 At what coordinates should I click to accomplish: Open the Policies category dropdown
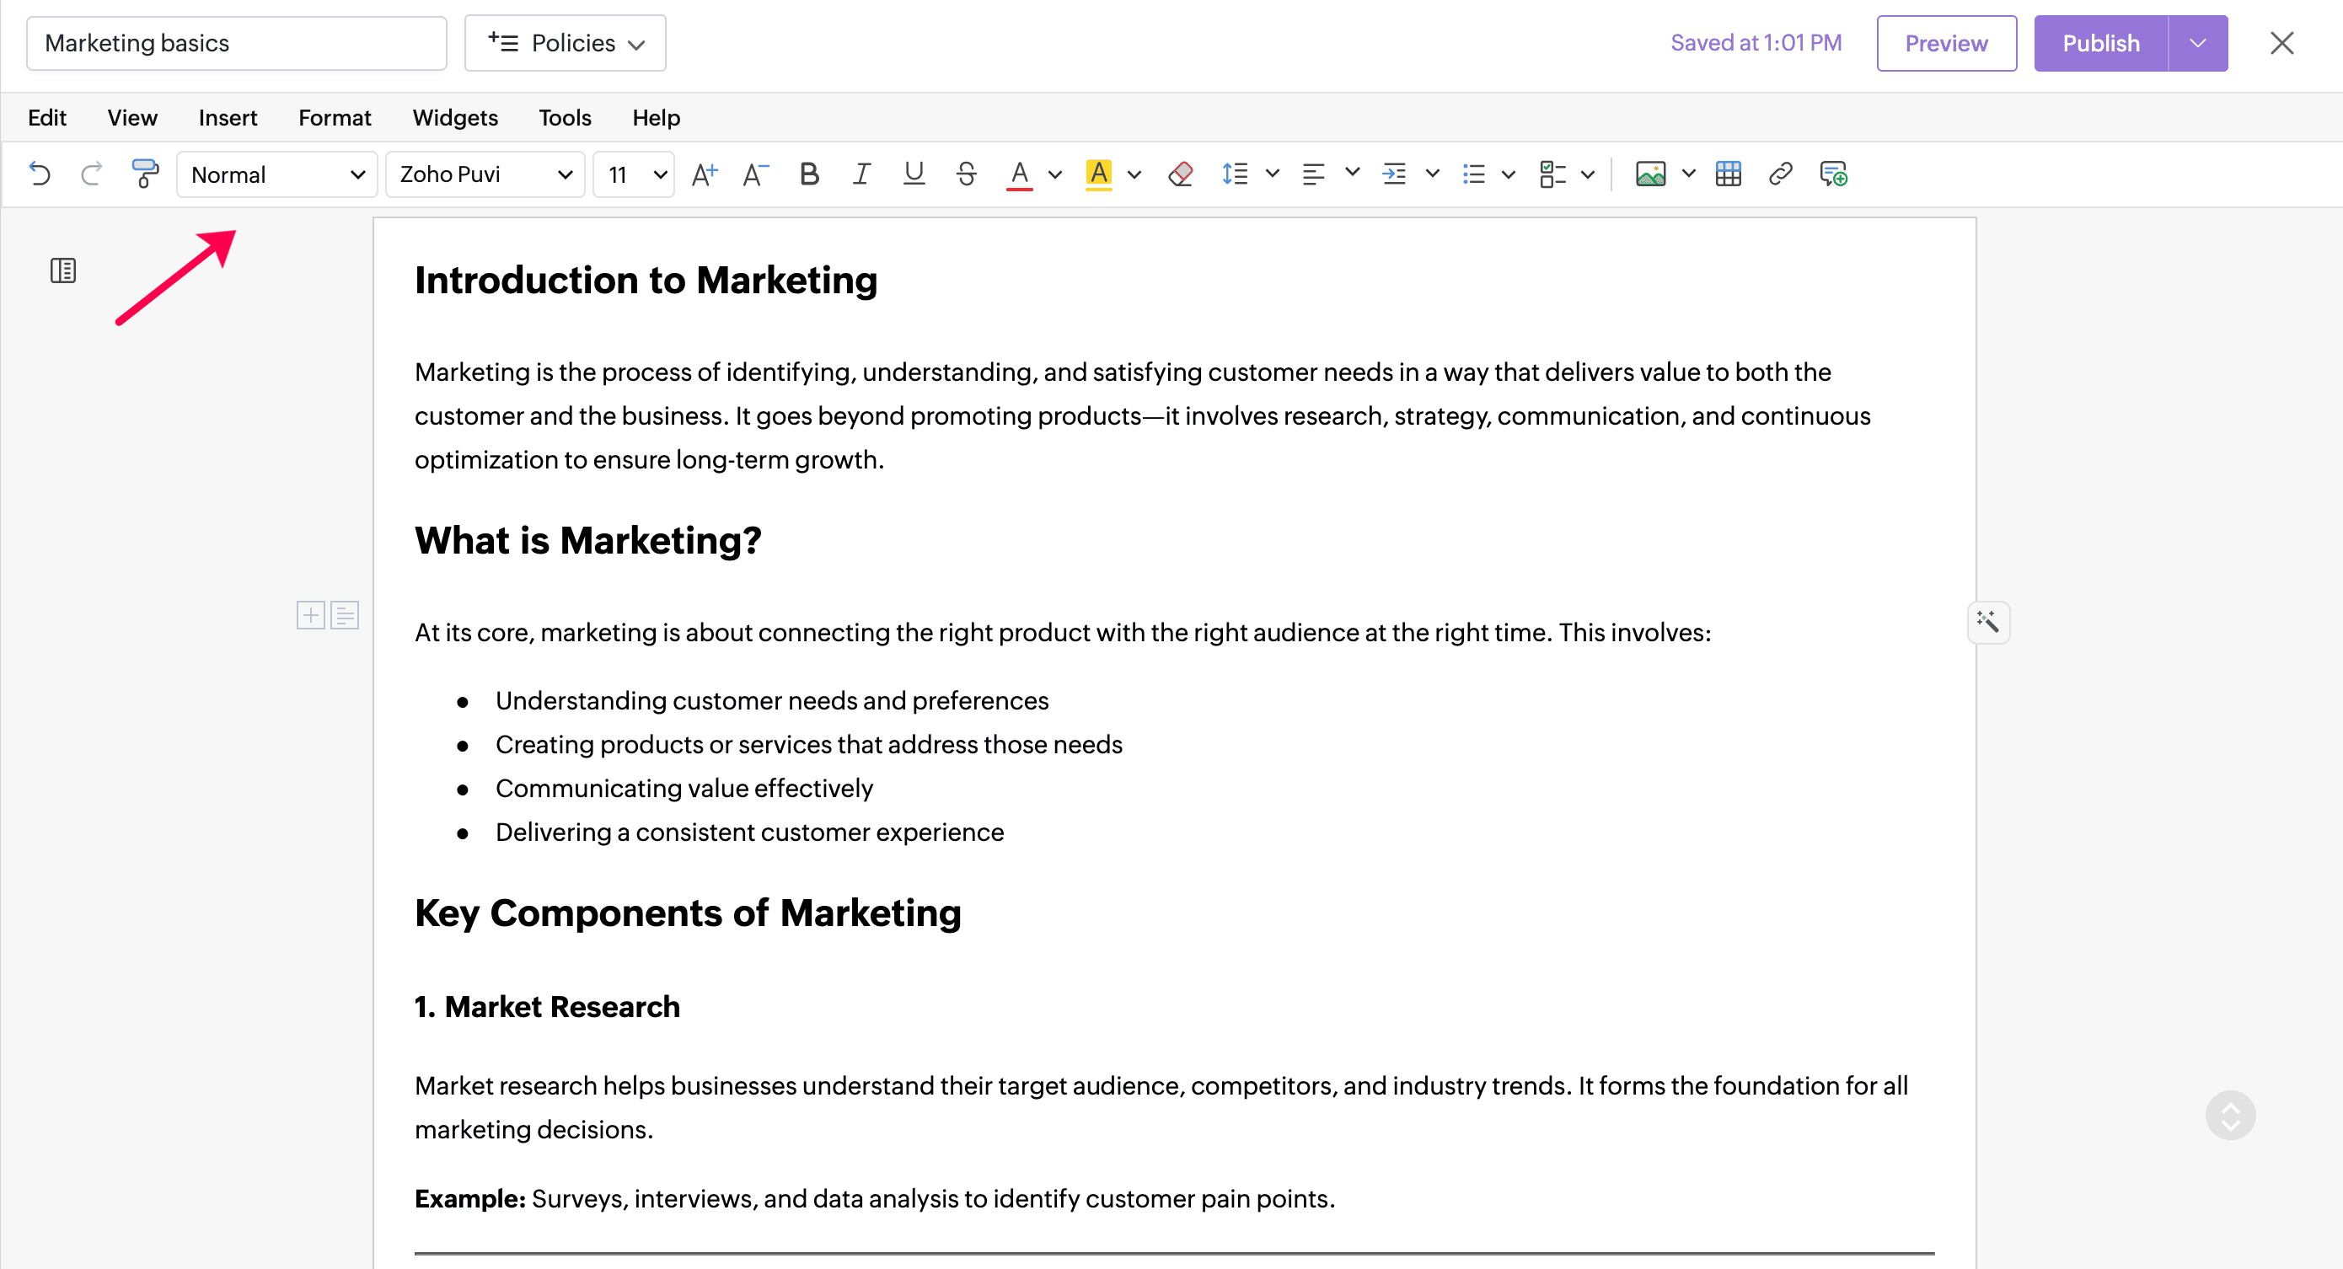[565, 43]
